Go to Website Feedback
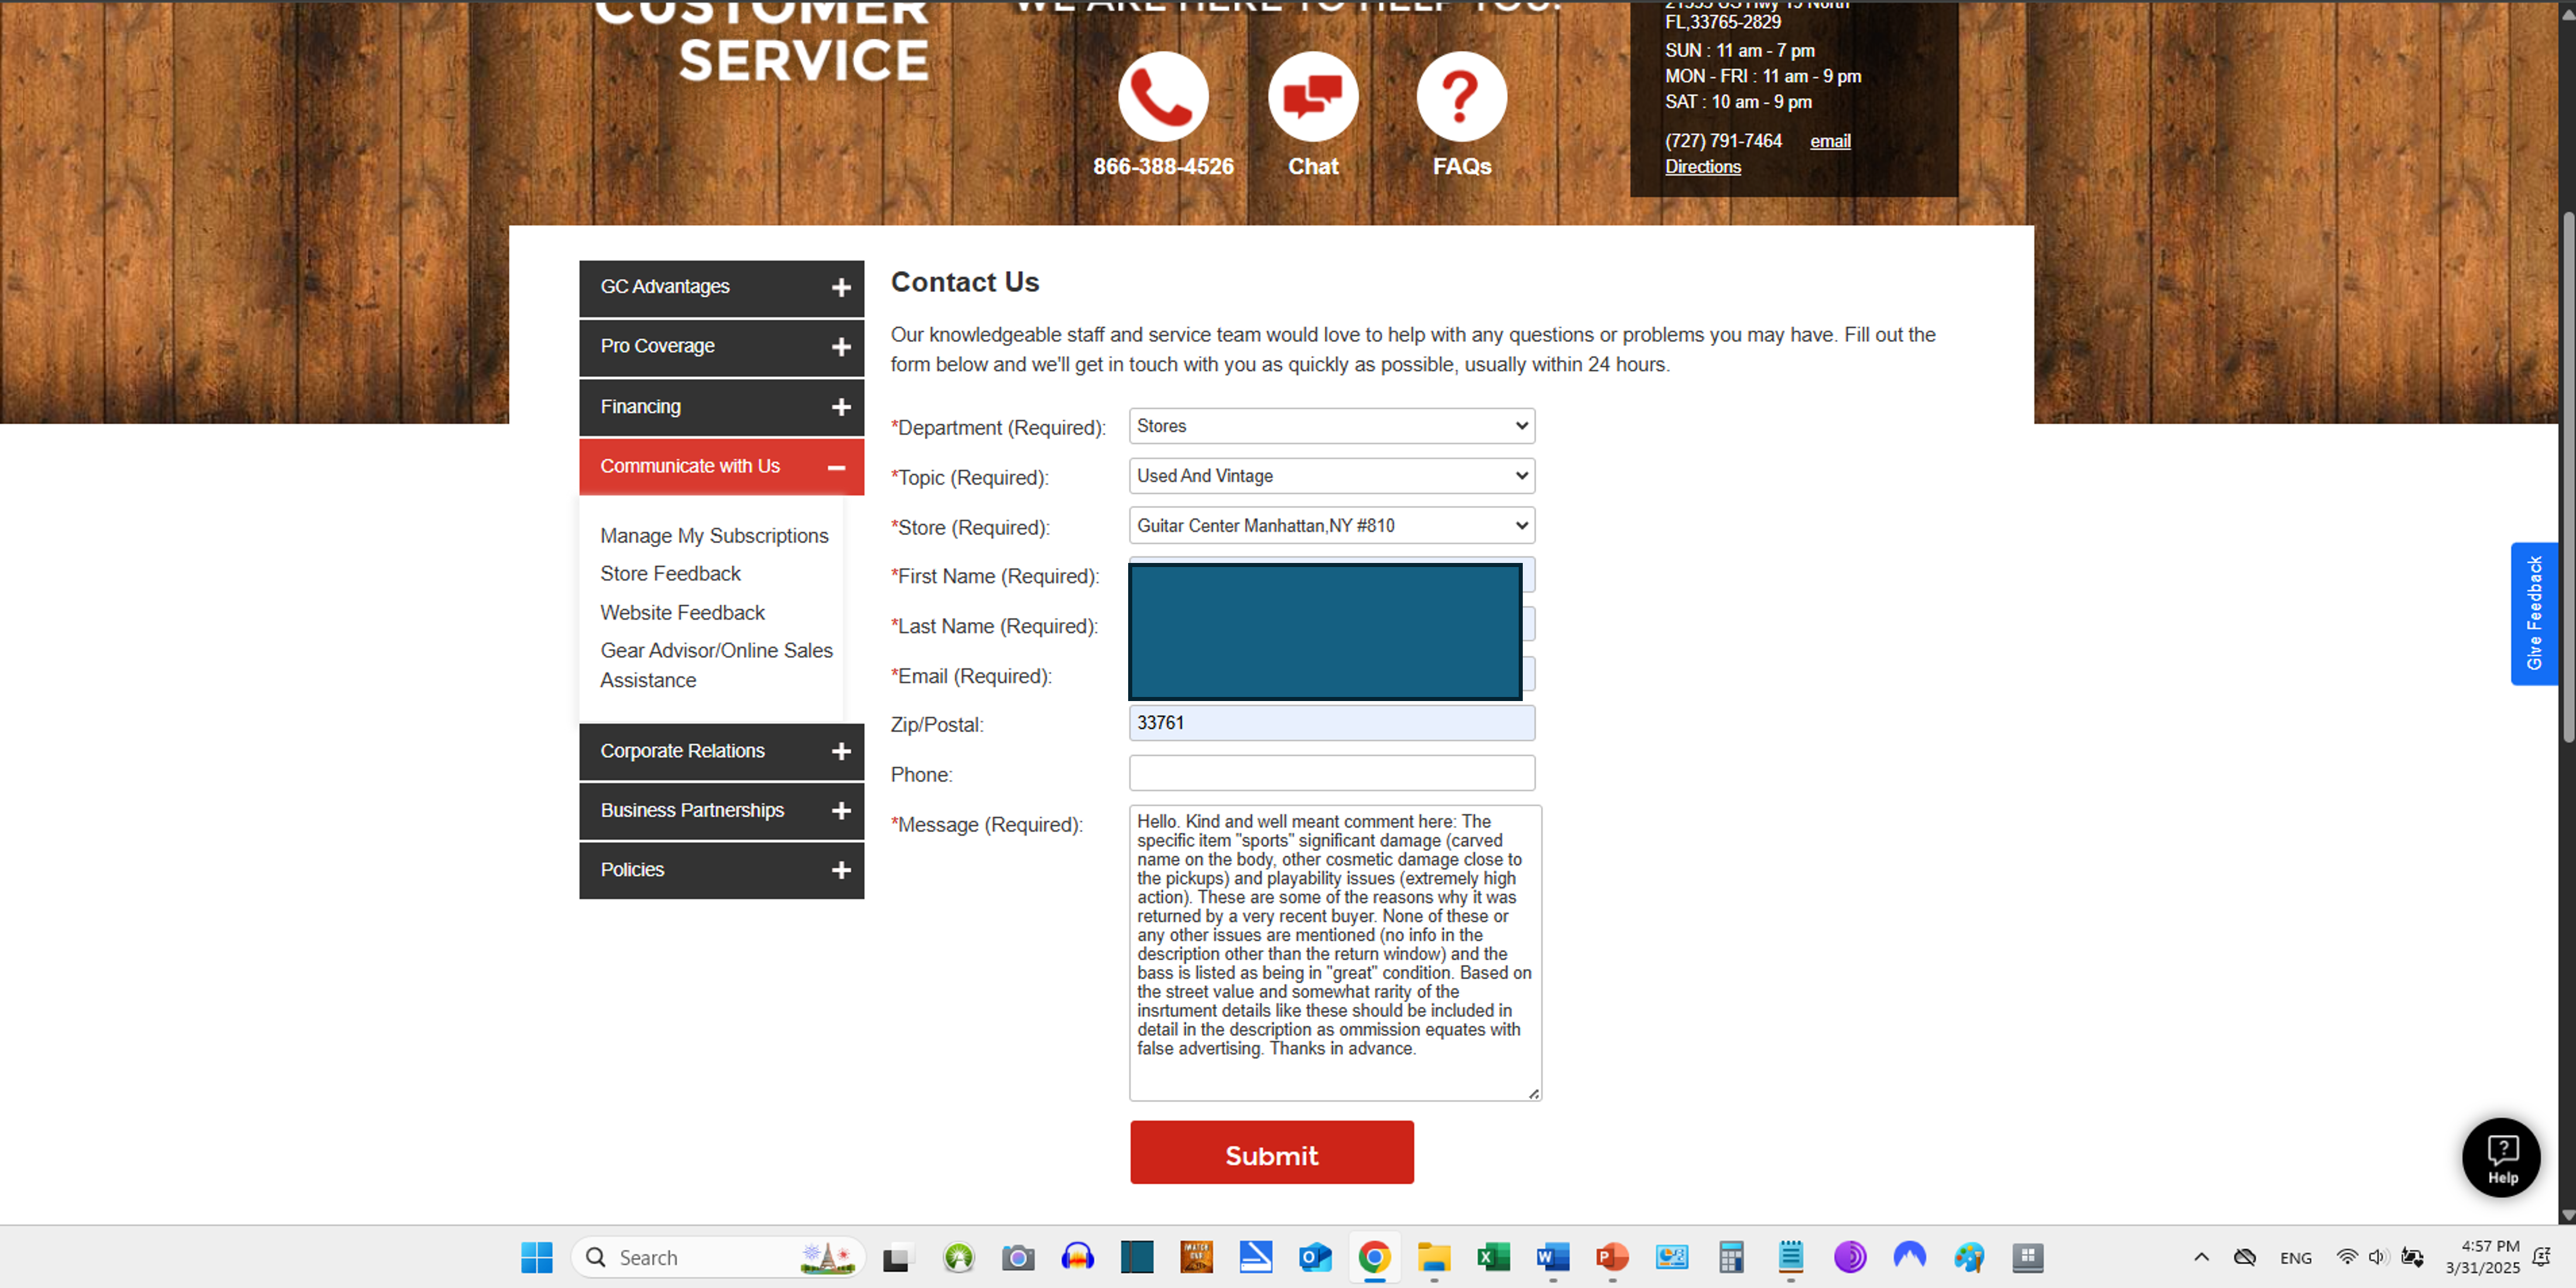This screenshot has width=2576, height=1288. coord(682,613)
